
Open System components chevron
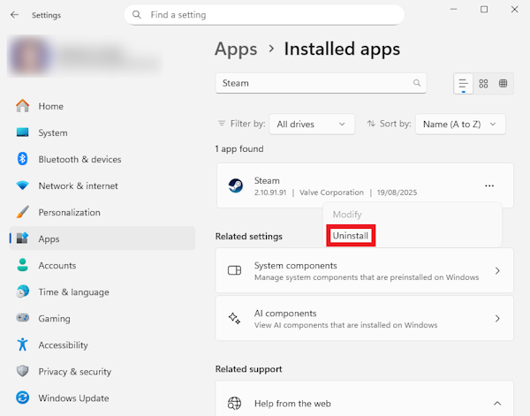[x=497, y=270]
